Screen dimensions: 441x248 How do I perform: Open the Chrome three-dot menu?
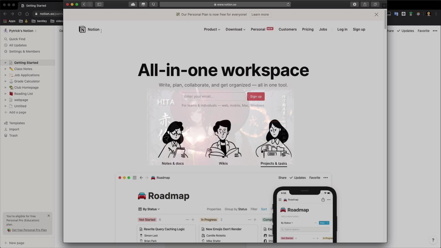(436, 14)
